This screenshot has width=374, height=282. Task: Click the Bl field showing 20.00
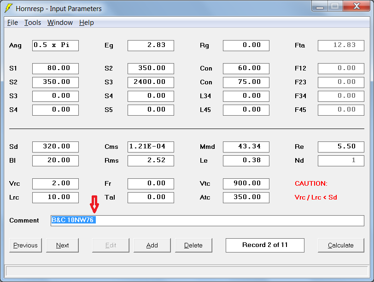(55, 160)
